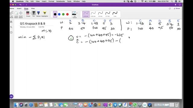The image size is (193, 108).
Task: Open the volume control in menu bar
Action: 146,1
